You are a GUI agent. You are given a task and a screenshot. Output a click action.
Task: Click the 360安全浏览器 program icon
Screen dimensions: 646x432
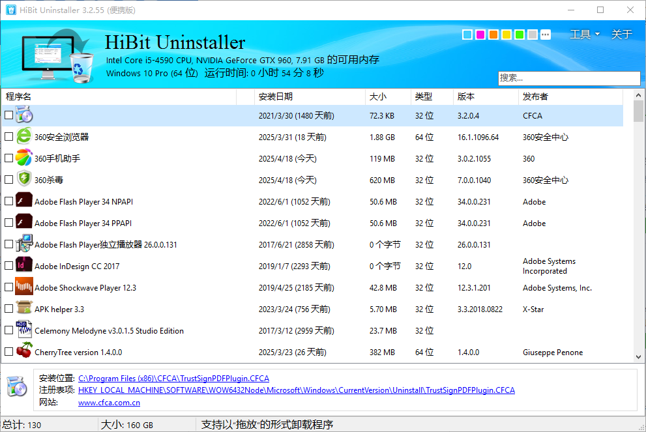(x=24, y=136)
